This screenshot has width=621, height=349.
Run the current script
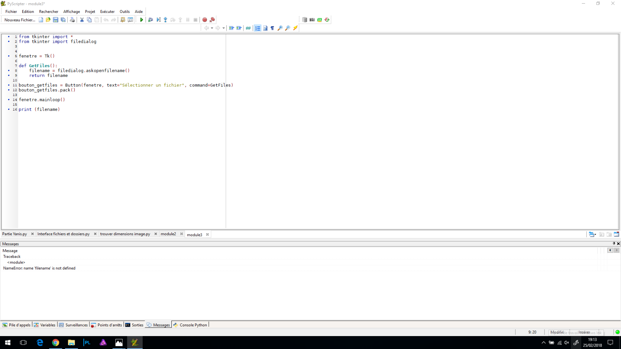point(141,20)
